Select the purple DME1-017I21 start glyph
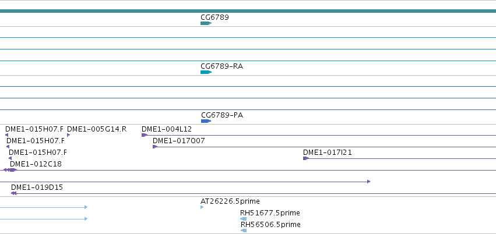This screenshot has height=234, width=496. [305, 158]
